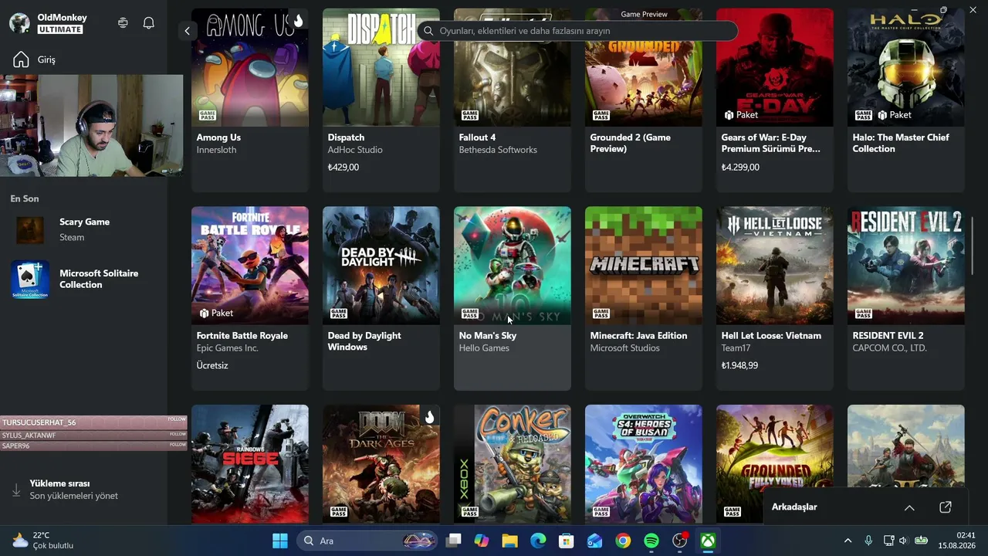The width and height of the screenshot is (988, 556).
Task: Open Scary Game from recent list
Action: (84, 229)
